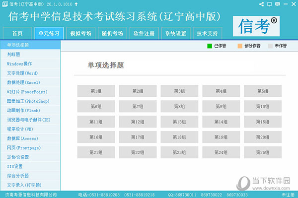Start question group 第22组
Viewport: 298px width, 198px height.
(138, 152)
